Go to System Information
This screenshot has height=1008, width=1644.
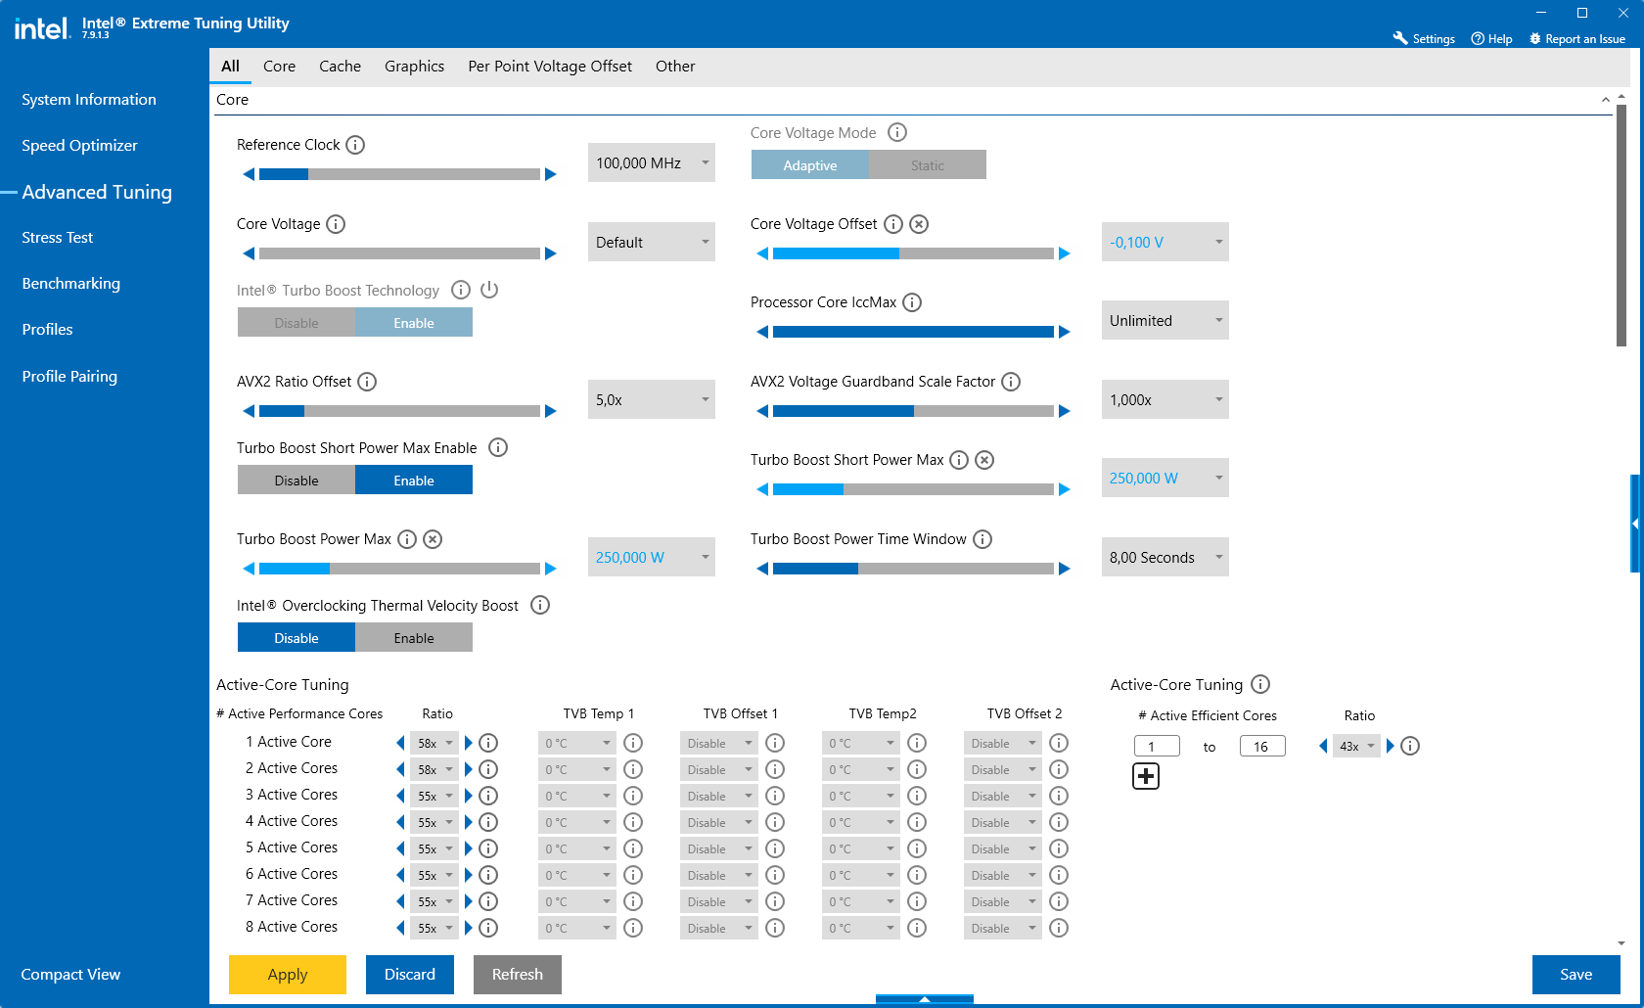pos(89,99)
